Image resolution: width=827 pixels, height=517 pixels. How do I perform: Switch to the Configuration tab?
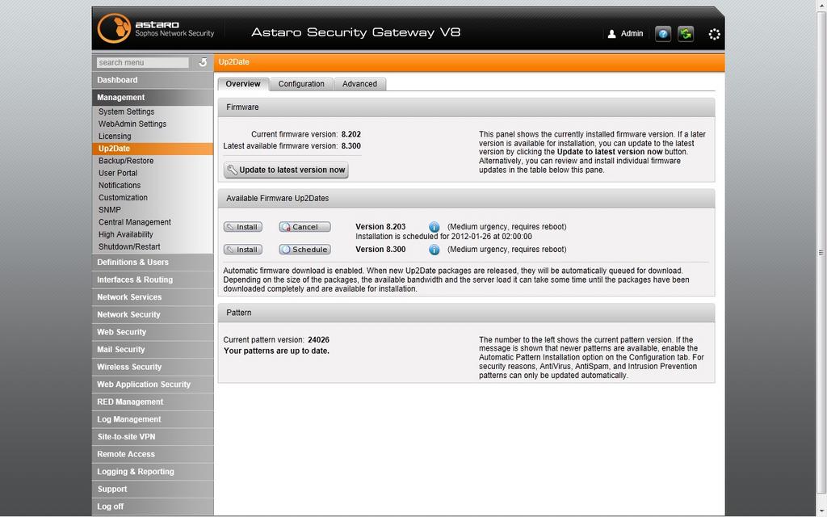coord(301,84)
